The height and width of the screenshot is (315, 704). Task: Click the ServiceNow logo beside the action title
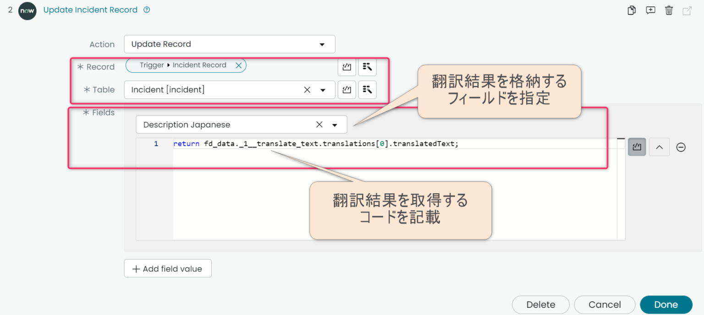point(27,11)
